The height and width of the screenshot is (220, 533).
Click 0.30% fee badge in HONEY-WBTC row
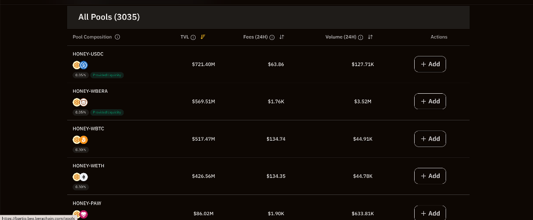point(80,150)
